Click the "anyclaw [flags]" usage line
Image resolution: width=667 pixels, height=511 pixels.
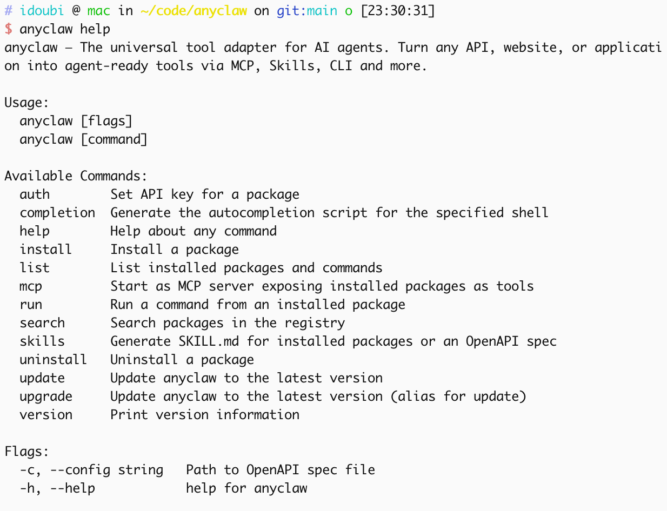(76, 120)
